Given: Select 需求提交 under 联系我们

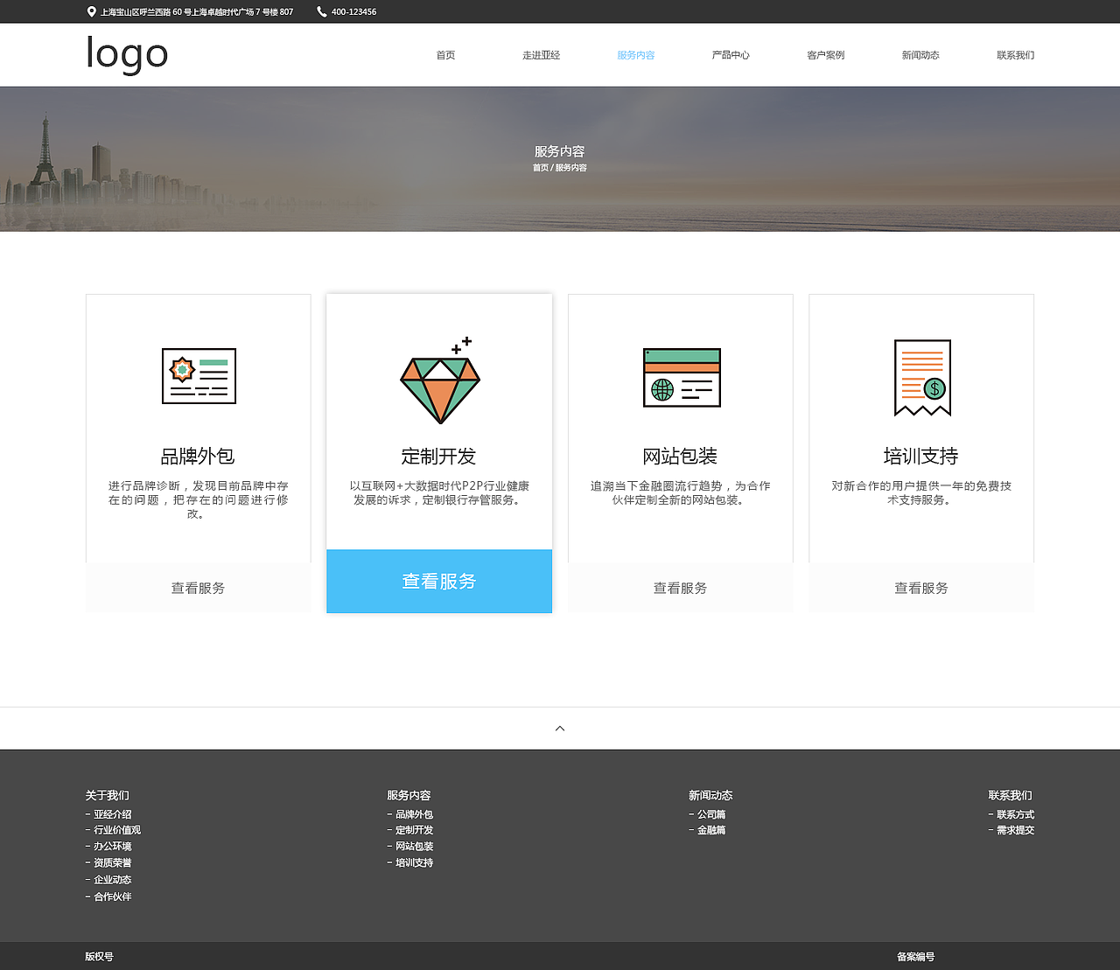Looking at the screenshot, I should [x=1014, y=829].
